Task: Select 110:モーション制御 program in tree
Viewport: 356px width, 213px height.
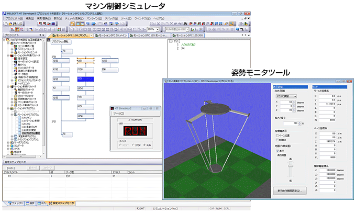Action: tap(31, 121)
